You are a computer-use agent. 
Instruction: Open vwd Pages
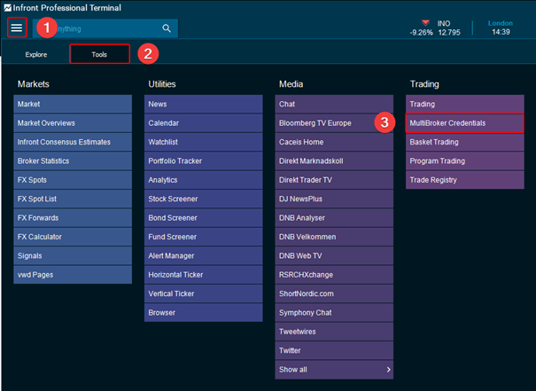tap(73, 275)
